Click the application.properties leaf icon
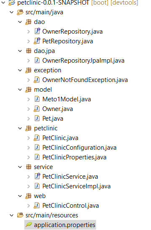 pyautogui.click(x=29, y=225)
